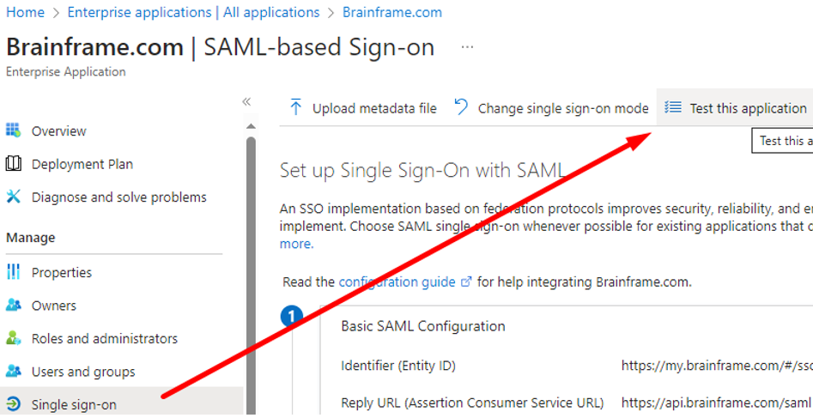Click the Properties bars icon
The height and width of the screenshot is (418, 813).
pos(13,272)
